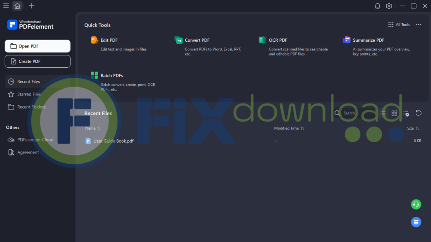Click the Search files field
This screenshot has width=431, height=242.
pos(349,113)
